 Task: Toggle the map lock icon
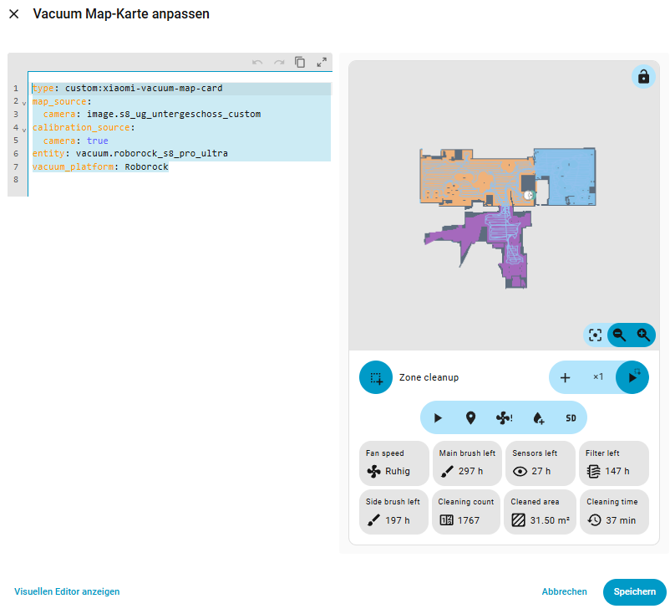click(x=642, y=77)
